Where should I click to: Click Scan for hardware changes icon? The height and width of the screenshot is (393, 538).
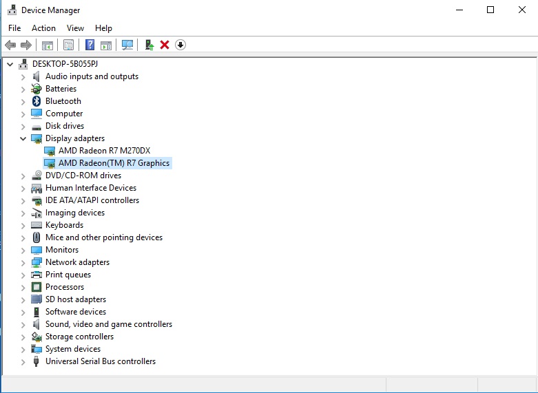click(127, 45)
